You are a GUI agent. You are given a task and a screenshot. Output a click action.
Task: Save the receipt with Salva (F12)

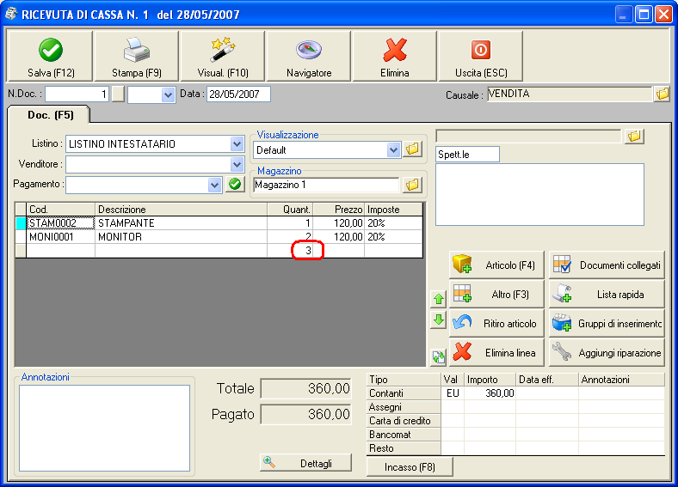pyautogui.click(x=50, y=56)
